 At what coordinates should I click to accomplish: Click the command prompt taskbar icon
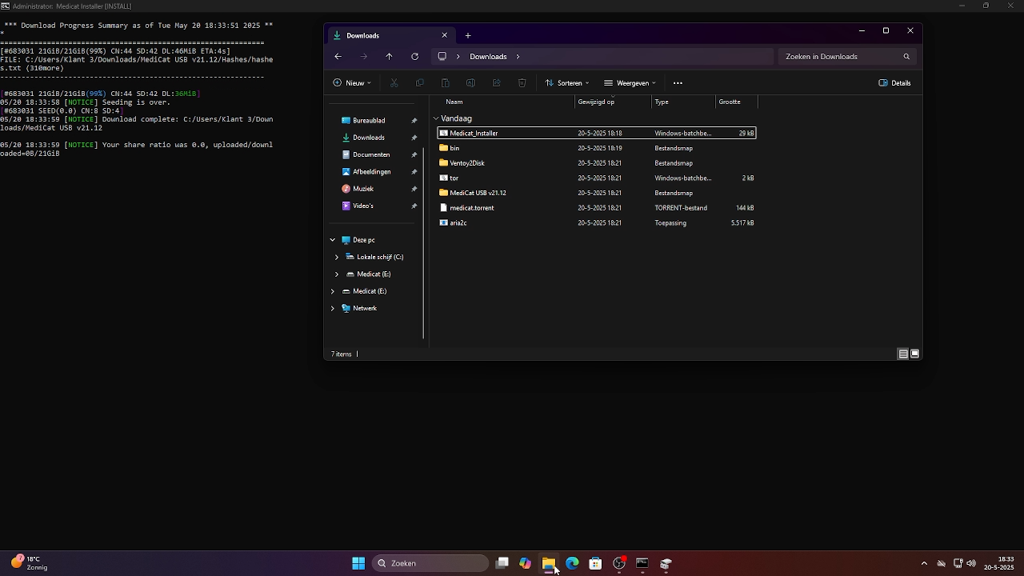[642, 563]
